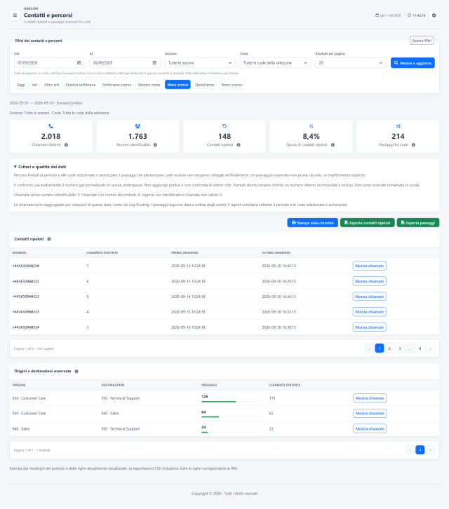Show calls for number +441632960214
The image size is (449, 509).
pos(370,327)
